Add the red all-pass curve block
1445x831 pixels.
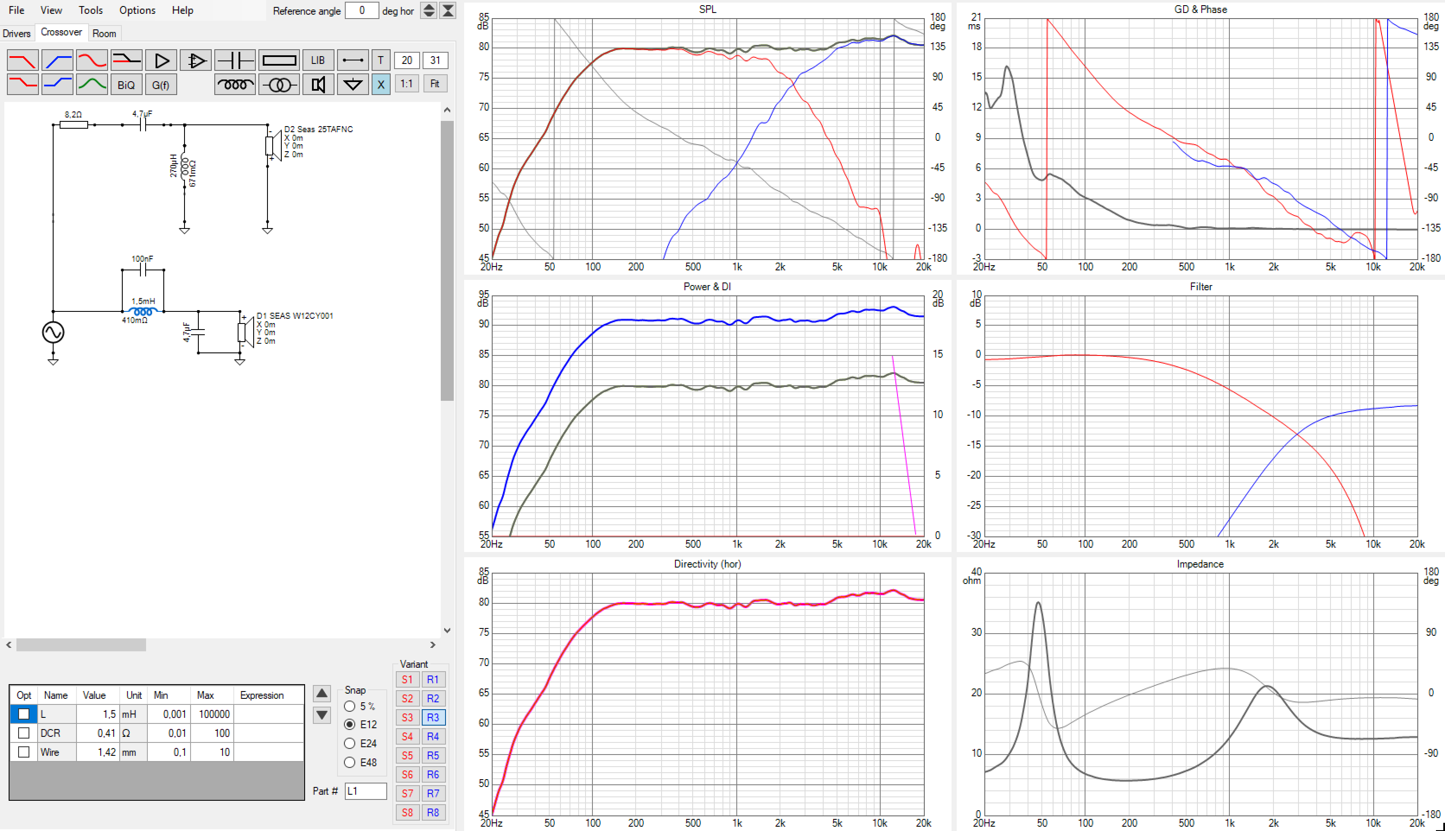92,60
